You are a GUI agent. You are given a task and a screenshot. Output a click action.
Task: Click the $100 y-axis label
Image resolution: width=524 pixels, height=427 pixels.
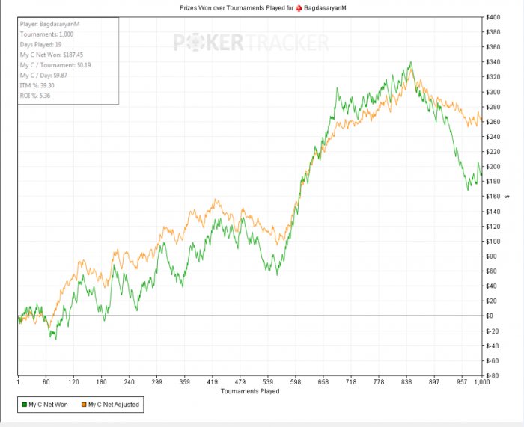pos(493,241)
